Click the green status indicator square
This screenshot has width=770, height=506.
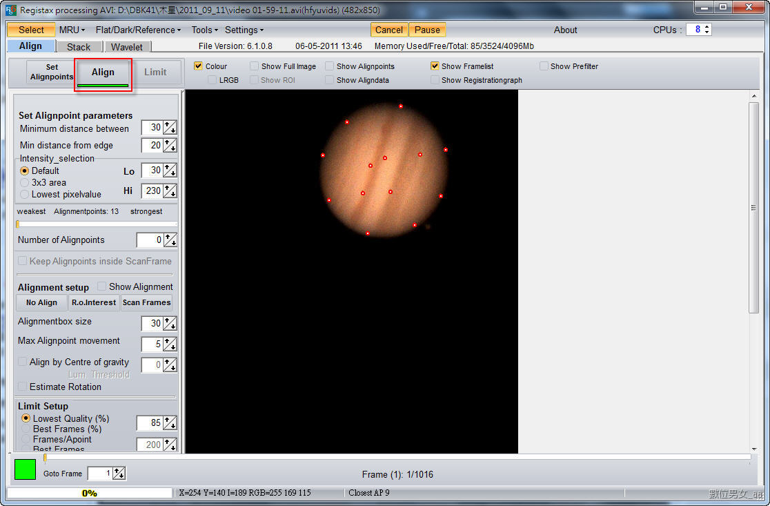[25, 469]
